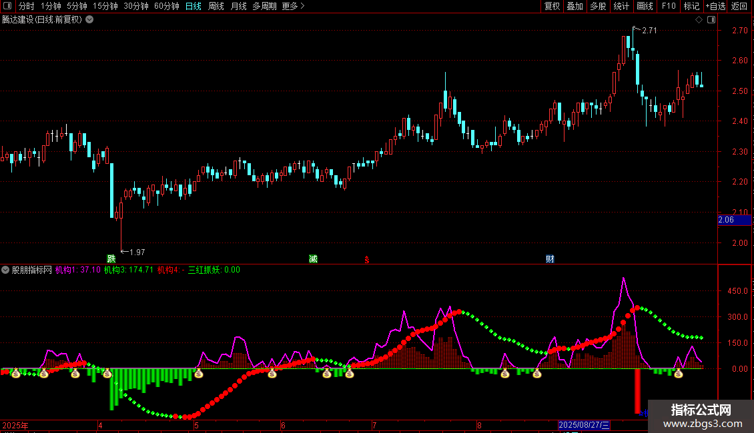
Task: Click the 统计 statistics button
Action: point(621,6)
